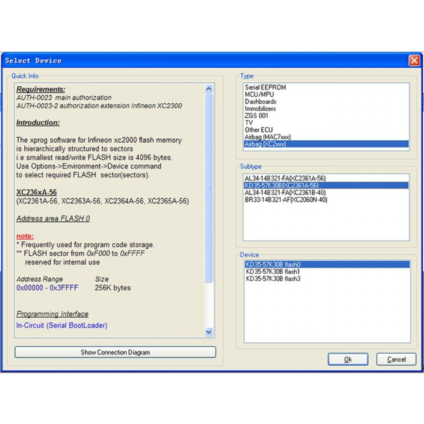
Task: Select KD35-57K30B flash3 device
Action: (273, 279)
